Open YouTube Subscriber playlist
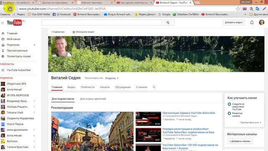 pos(19,70)
